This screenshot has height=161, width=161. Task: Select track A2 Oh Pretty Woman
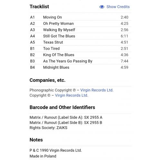tap(80, 24)
